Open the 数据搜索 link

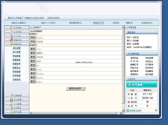(16, 60)
